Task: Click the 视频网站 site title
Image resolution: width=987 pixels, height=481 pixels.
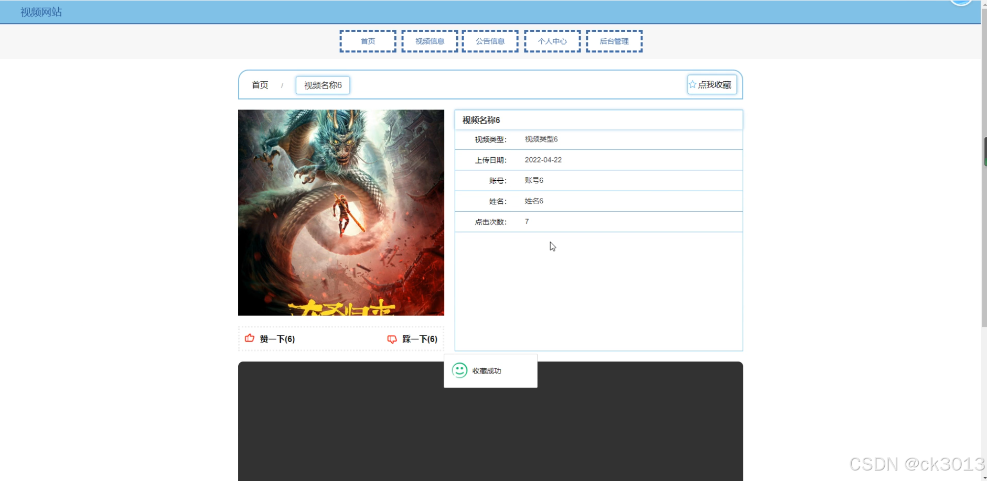Action: tap(41, 12)
